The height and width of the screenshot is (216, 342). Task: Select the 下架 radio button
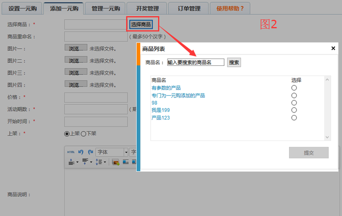pos(84,133)
